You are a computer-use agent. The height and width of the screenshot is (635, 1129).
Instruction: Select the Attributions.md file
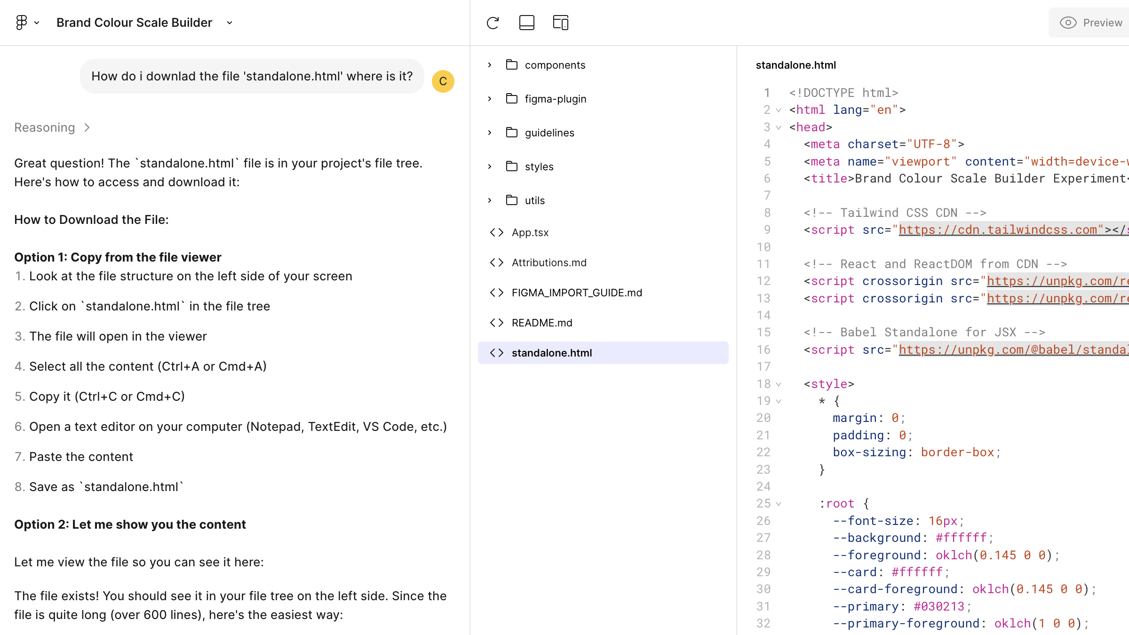549,262
